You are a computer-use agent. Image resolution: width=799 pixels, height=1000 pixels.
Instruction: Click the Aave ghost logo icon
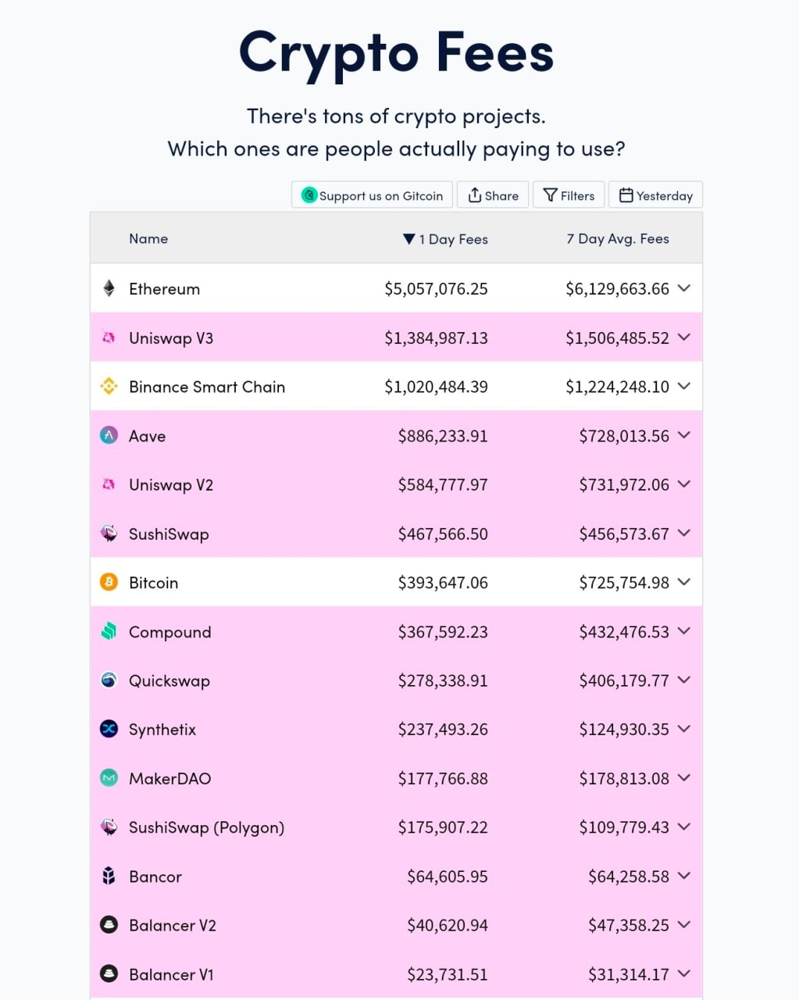click(x=109, y=435)
